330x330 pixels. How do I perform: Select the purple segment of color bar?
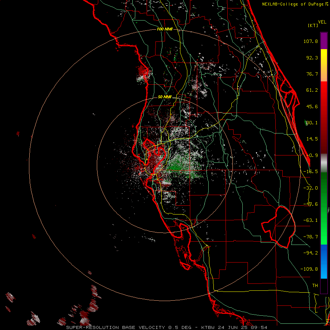click(324, 41)
